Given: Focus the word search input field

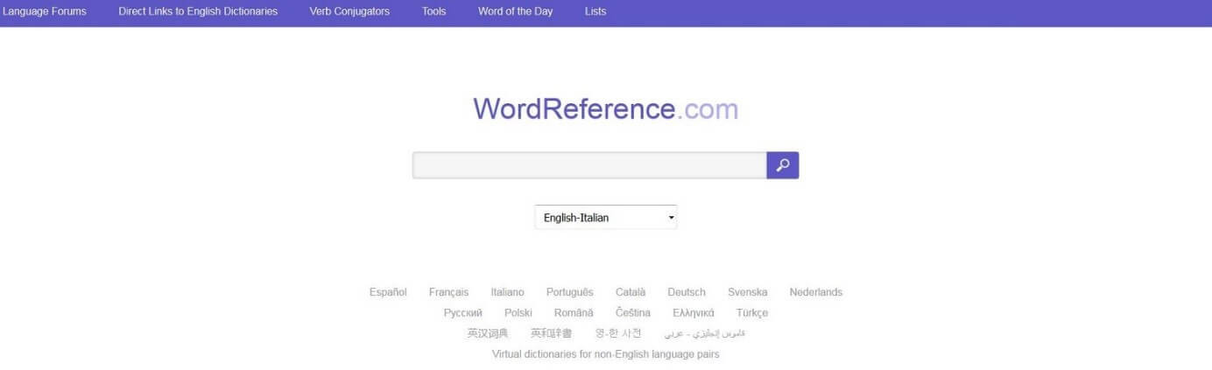Looking at the screenshot, I should tap(589, 165).
